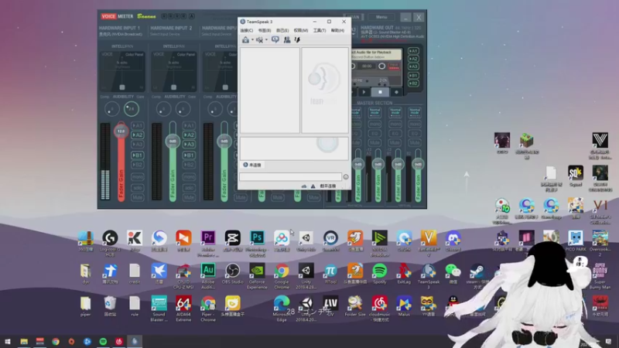Open Hardware Out device selector in Voicemeeter

392,32
